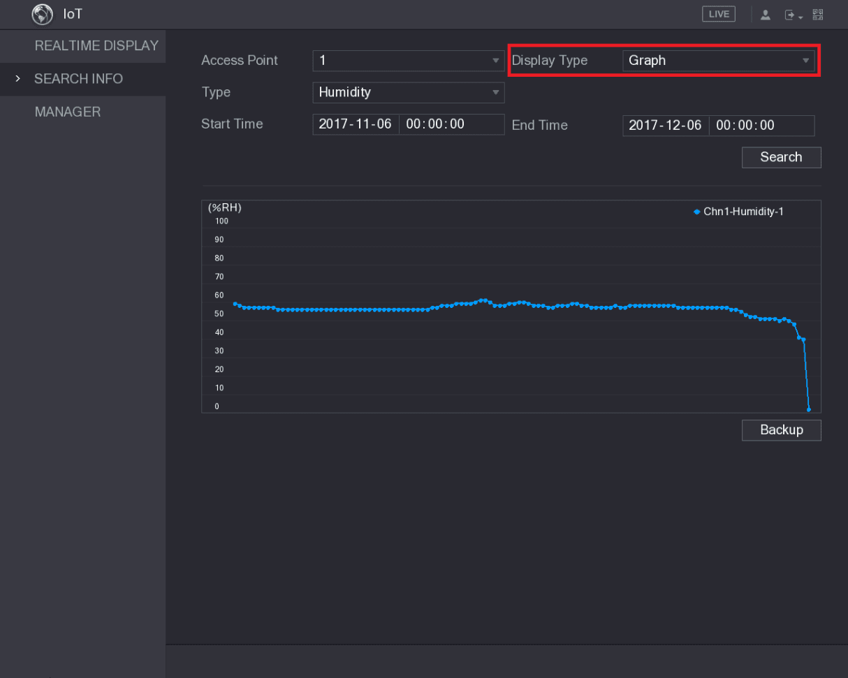The width and height of the screenshot is (848, 678).
Task: Click the End Time date 2017-12-06
Action: point(665,126)
